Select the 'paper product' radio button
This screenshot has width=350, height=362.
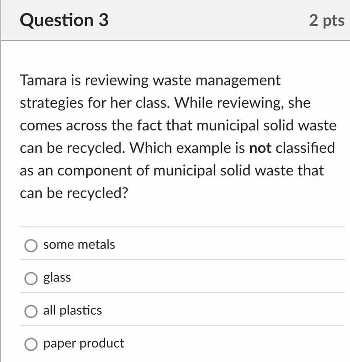31,344
